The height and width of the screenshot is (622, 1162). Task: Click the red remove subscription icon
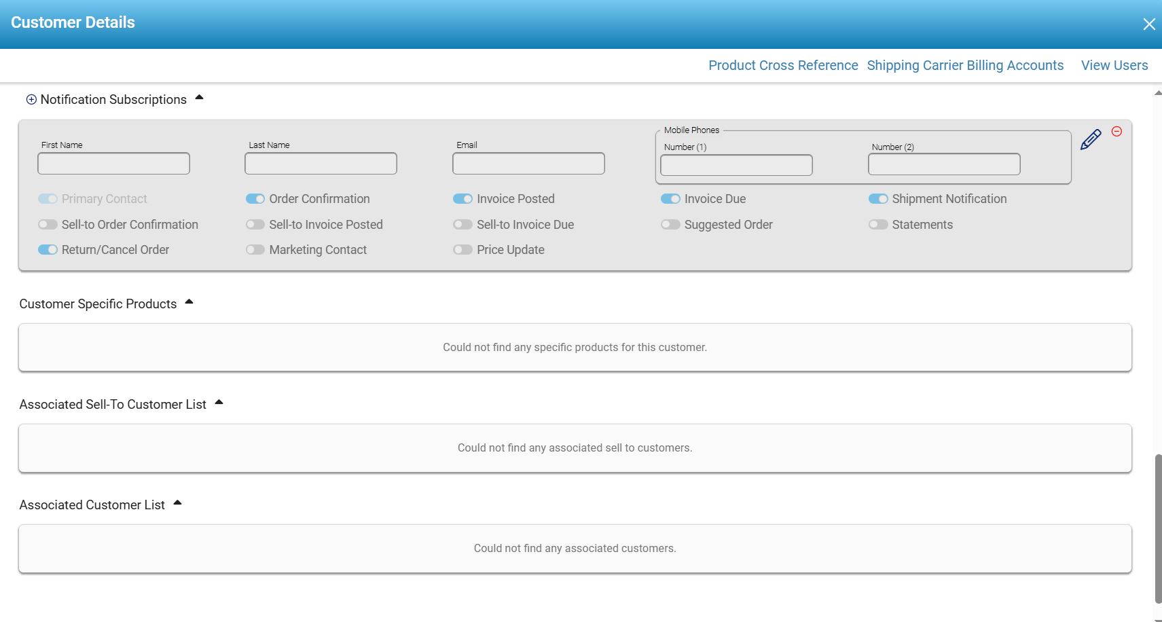[1116, 132]
